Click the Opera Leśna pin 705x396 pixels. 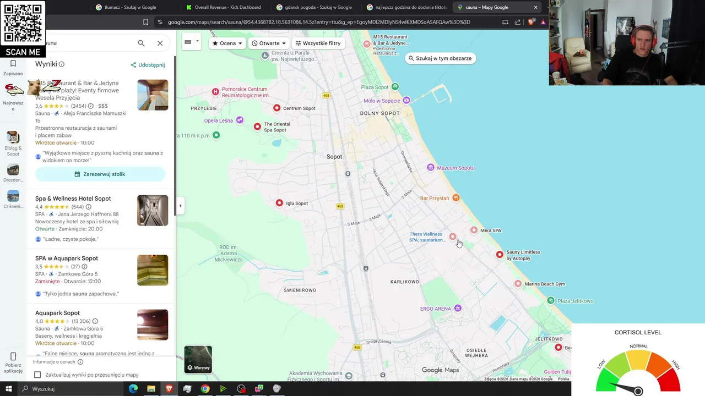click(240, 120)
